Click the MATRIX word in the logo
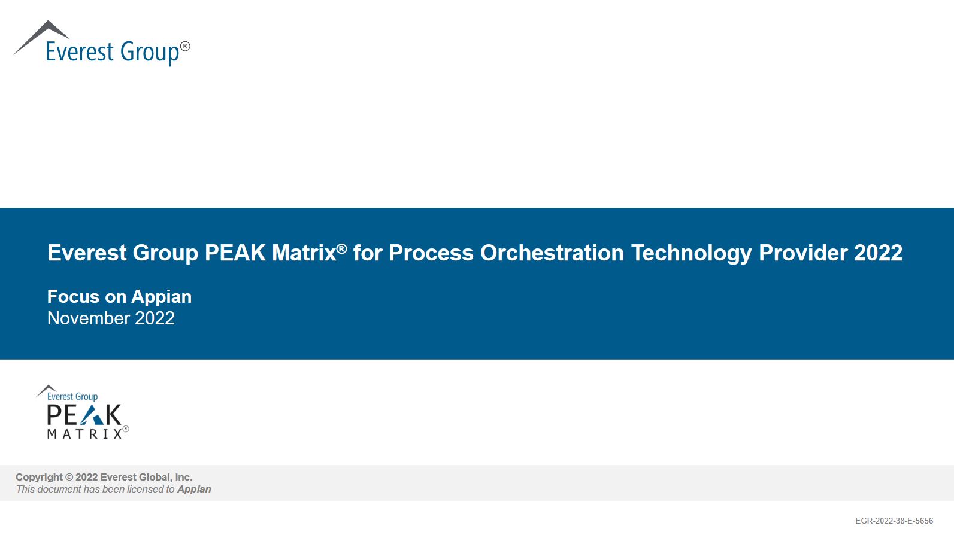The width and height of the screenshot is (954, 535). pos(84,434)
